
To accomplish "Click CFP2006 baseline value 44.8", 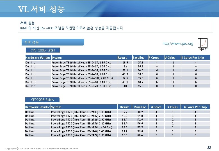I will point(140,116).
